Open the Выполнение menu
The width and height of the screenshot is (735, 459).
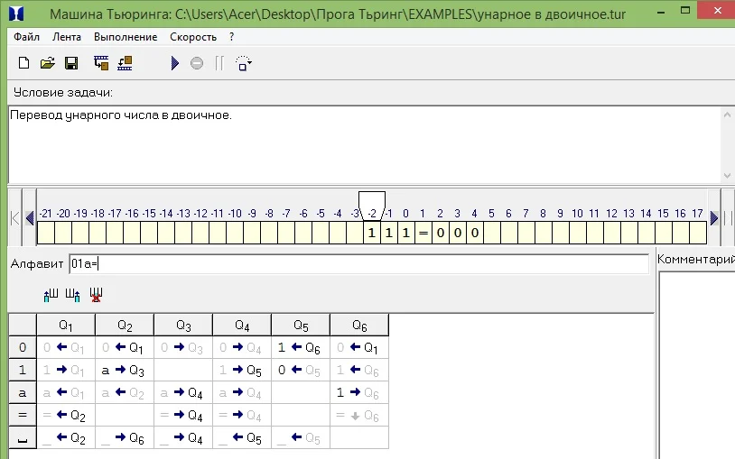click(x=126, y=37)
